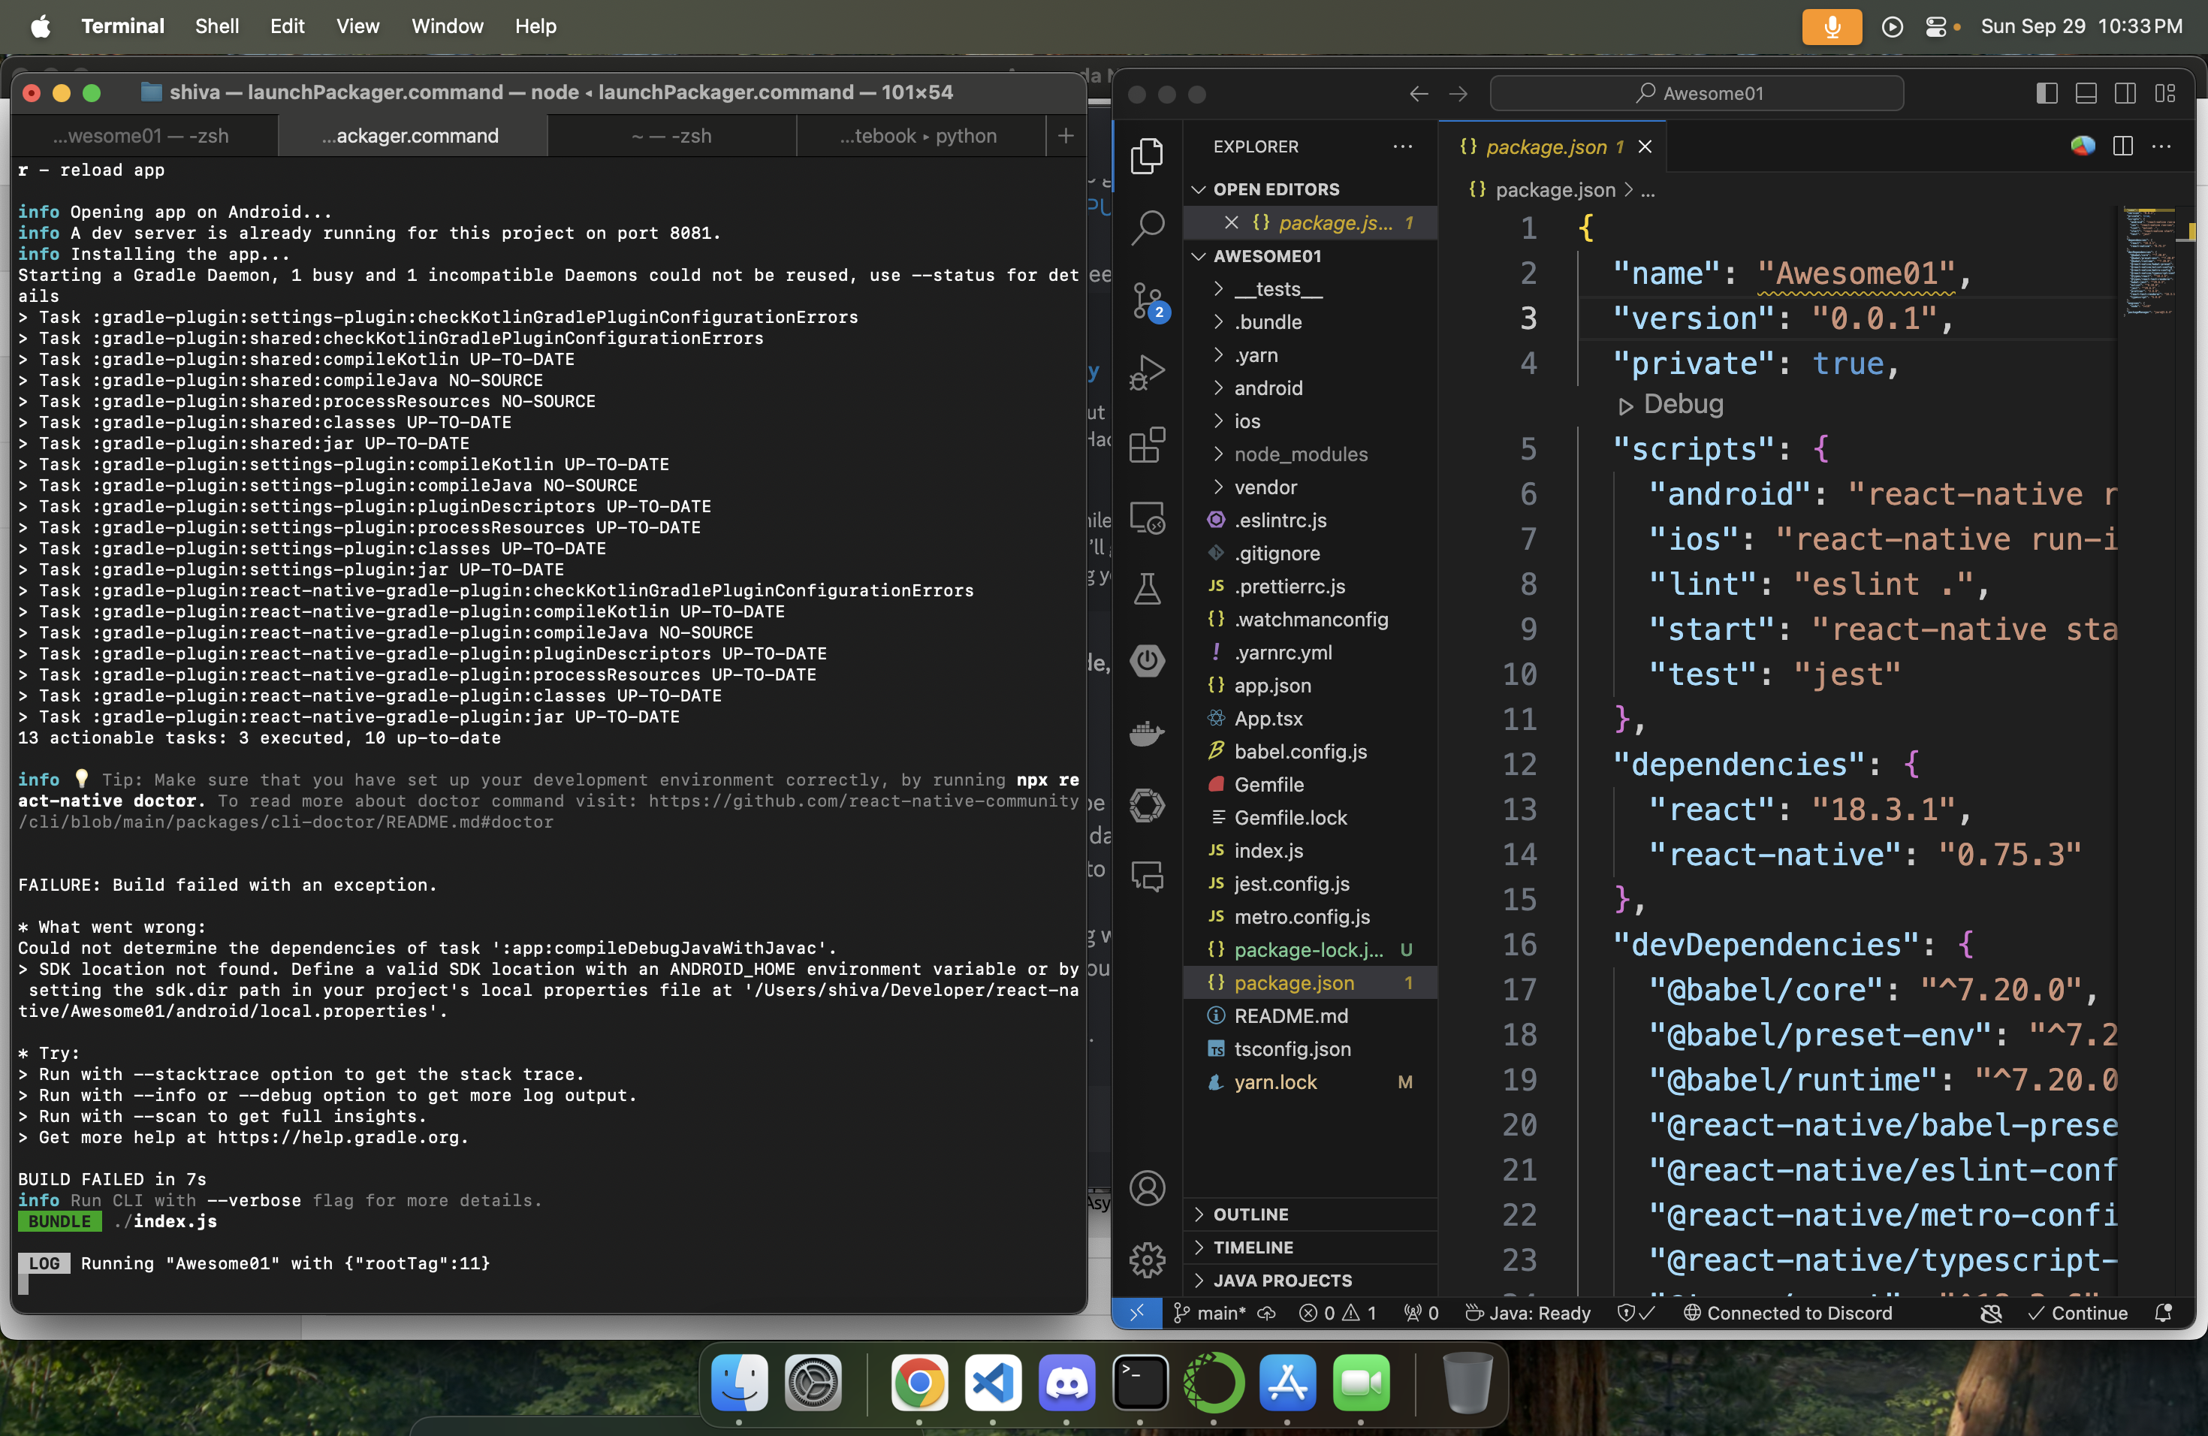Open Source Control view with 2 changes

tap(1147, 300)
